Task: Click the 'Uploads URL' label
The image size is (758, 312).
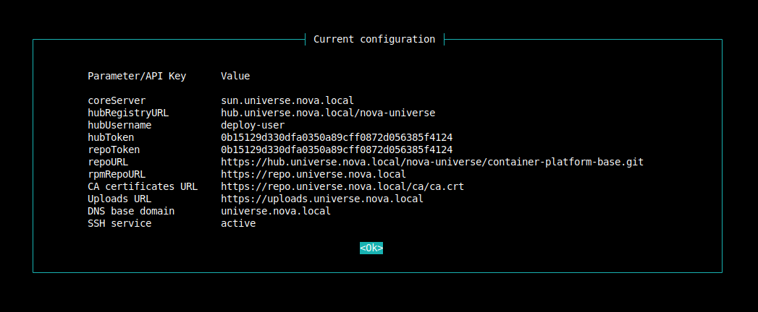Action: coord(119,199)
